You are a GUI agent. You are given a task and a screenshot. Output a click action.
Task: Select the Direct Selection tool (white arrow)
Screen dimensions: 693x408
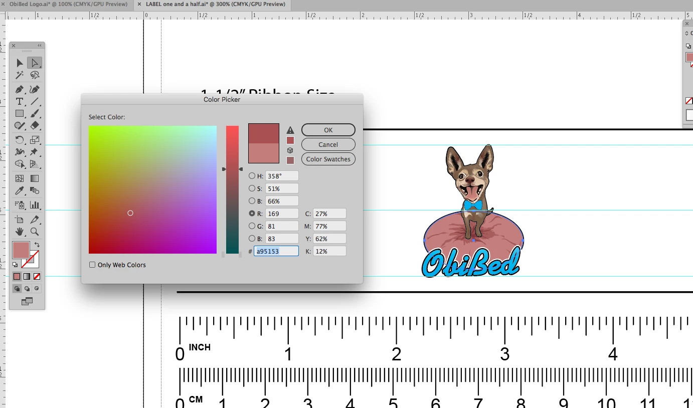[x=35, y=63]
